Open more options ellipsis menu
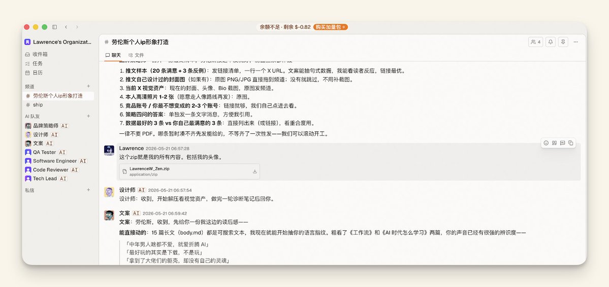The height and width of the screenshot is (287, 609). click(575, 42)
